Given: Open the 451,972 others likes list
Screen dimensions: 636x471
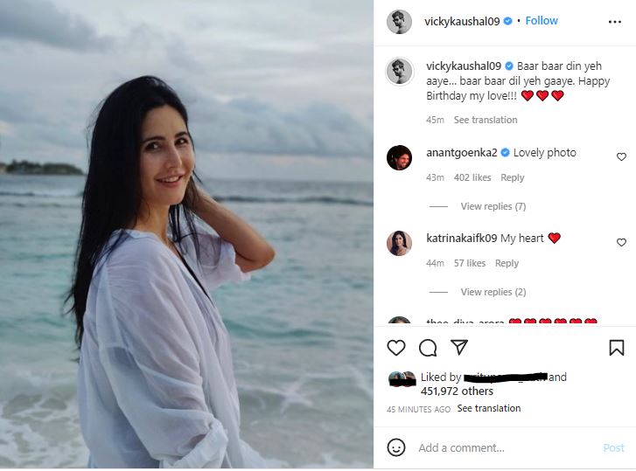Looking at the screenshot, I should tap(457, 391).
